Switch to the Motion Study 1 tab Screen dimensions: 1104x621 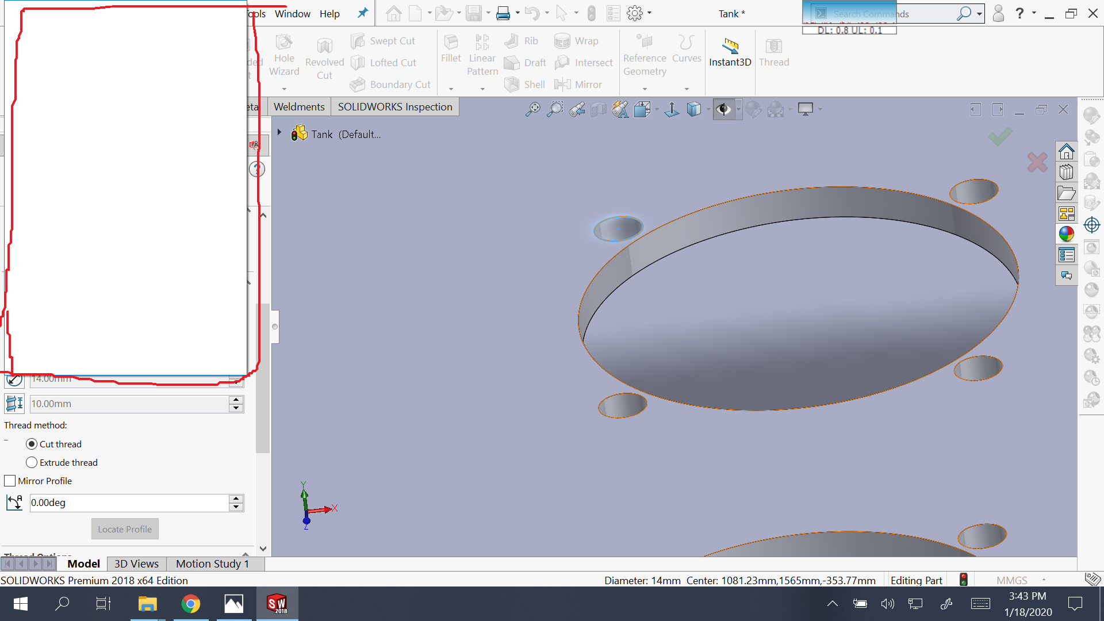[x=212, y=563]
